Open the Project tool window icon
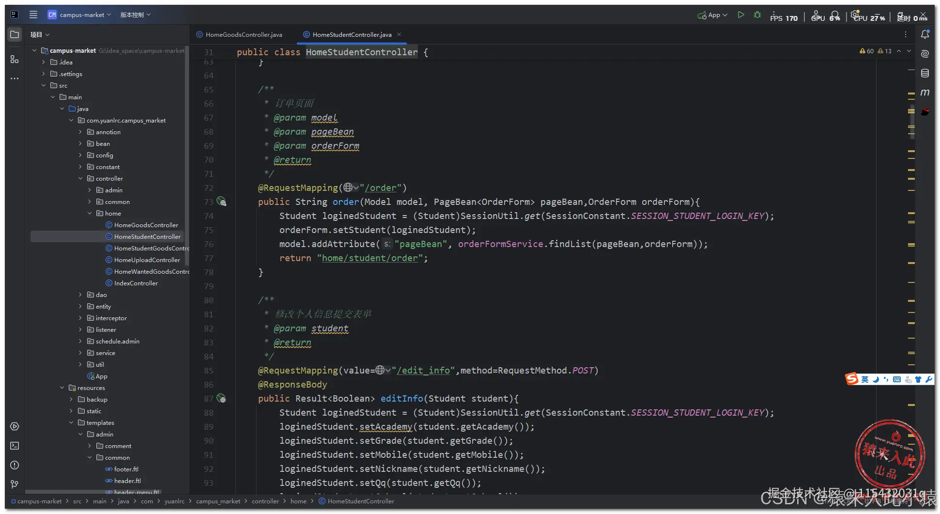Viewport: 940px width, 514px height. 15,34
